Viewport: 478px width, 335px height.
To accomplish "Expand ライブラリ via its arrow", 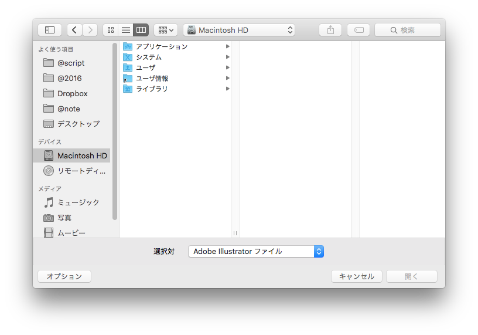I will tap(227, 89).
